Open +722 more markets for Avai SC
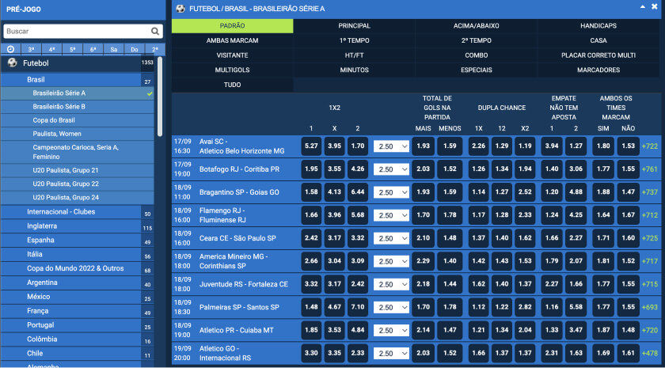Image resolution: width=665 pixels, height=368 pixels. [x=650, y=146]
